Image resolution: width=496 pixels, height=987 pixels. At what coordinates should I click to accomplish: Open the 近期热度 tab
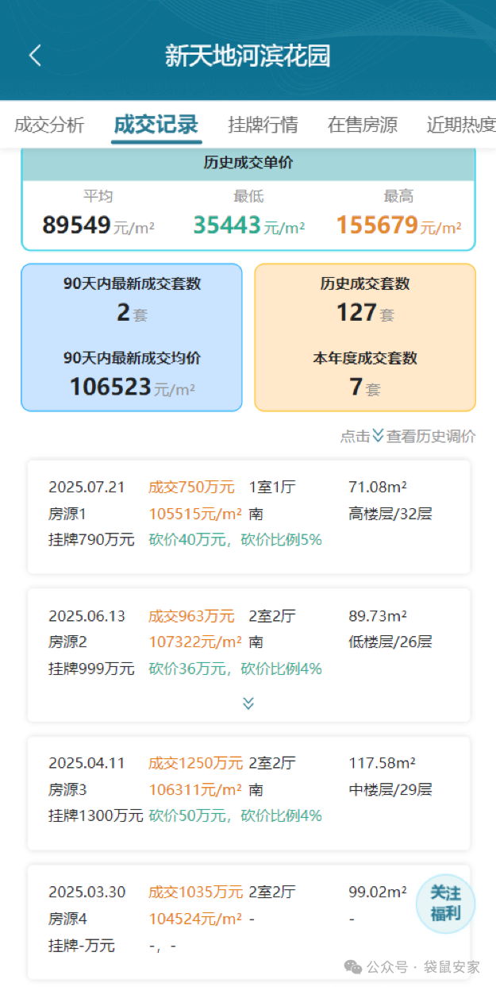(460, 125)
